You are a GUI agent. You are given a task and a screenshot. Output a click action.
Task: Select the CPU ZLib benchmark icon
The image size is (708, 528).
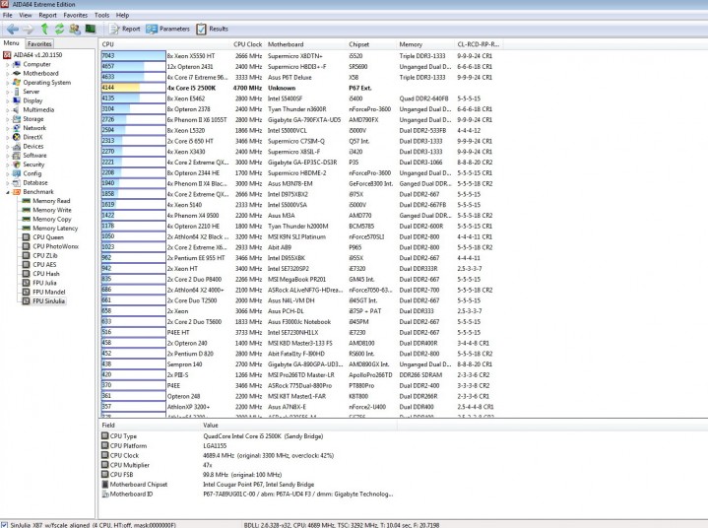click(x=27, y=256)
